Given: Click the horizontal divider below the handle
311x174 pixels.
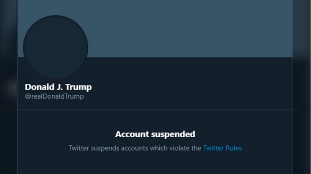Looking at the screenshot, I should (155, 110).
